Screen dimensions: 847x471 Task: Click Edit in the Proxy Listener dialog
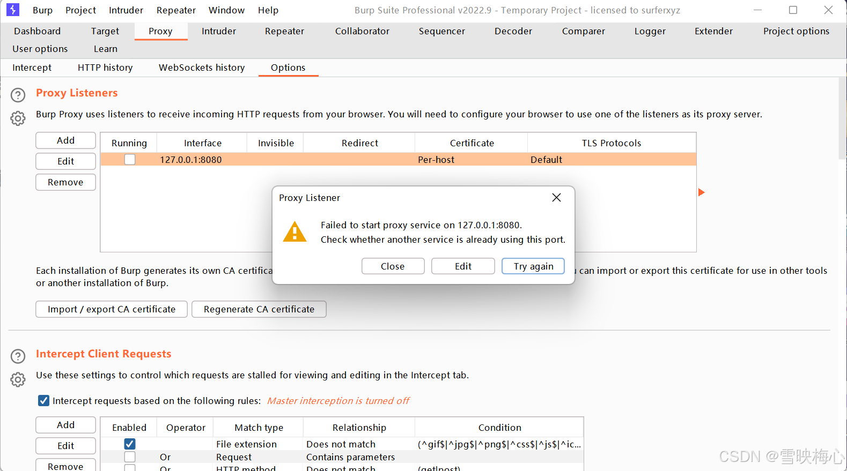pos(463,266)
